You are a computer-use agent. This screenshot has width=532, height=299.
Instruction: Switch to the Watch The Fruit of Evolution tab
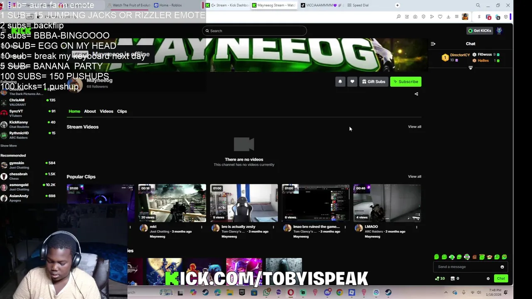point(128,5)
